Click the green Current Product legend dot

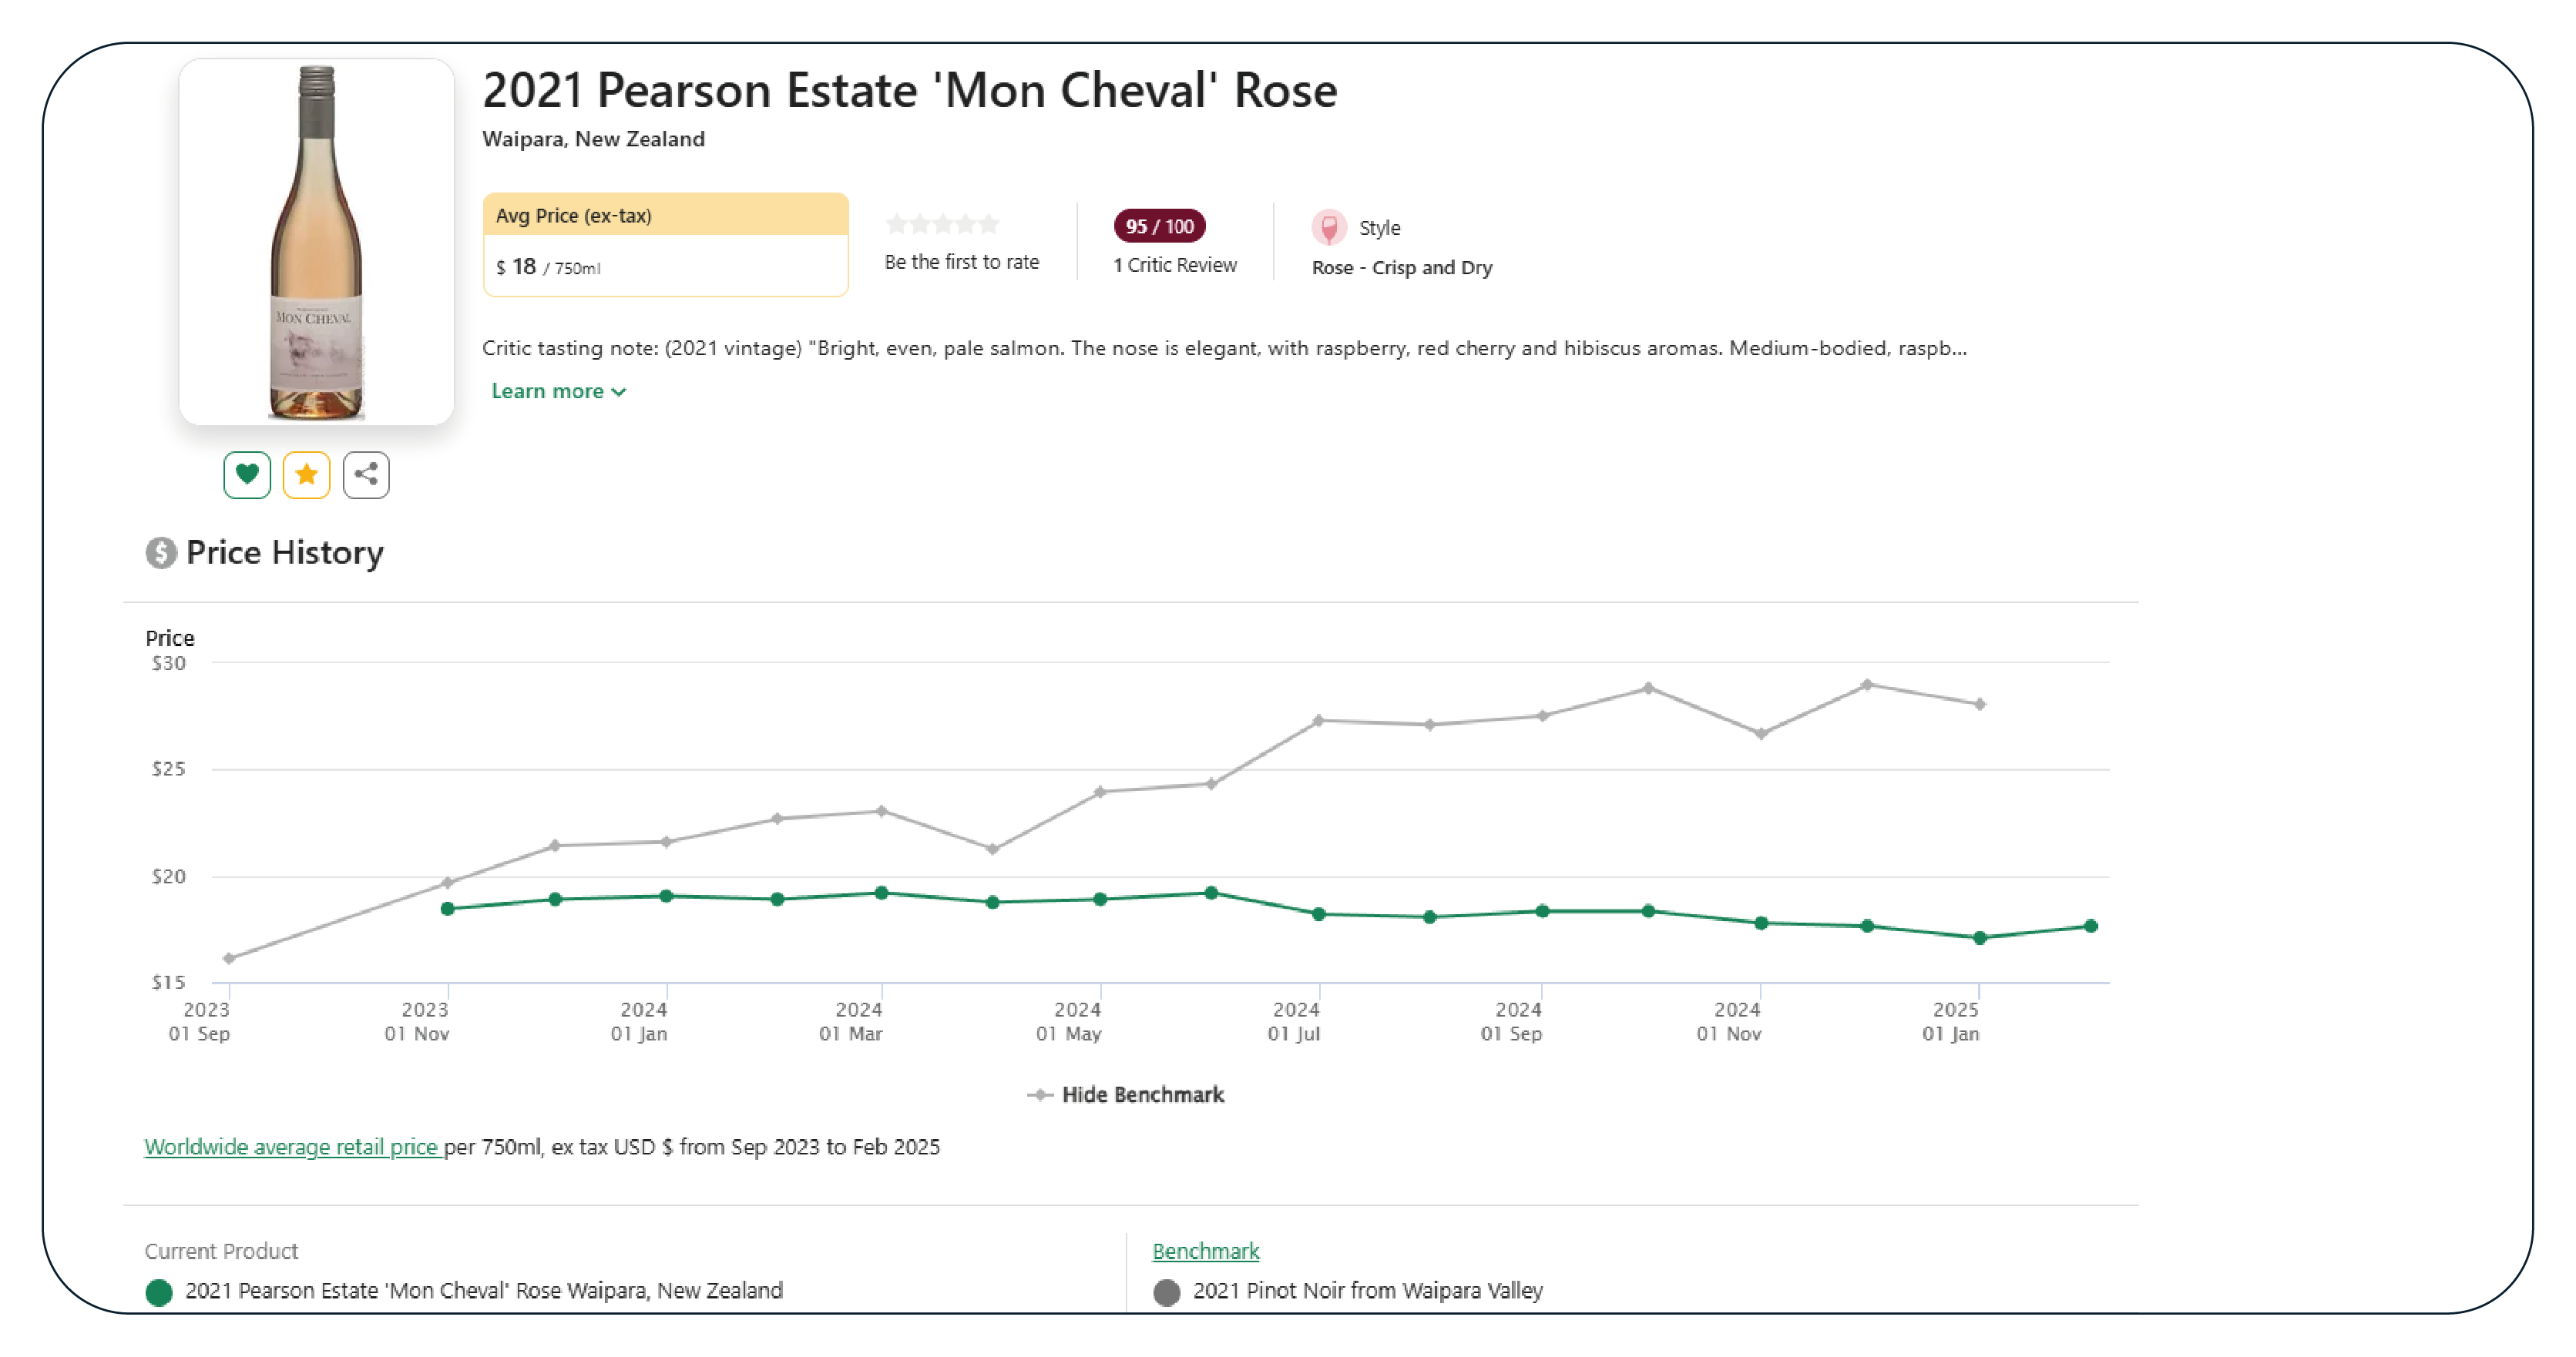coord(158,1292)
